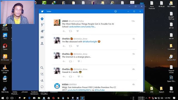This screenshot has width=178, height=100.
Task: Open the Action Center notification icon
Action: point(174,98)
